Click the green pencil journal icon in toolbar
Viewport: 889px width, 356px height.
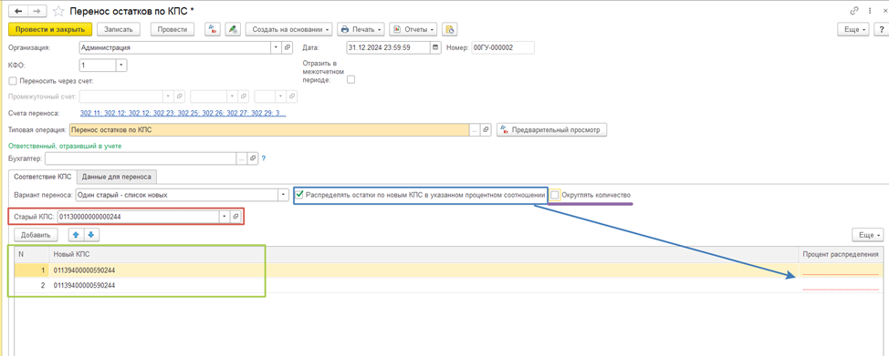pyautogui.click(x=233, y=29)
